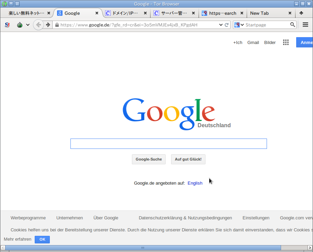Open the Über Google footer link
Image resolution: width=313 pixels, height=252 pixels.
coord(106,218)
